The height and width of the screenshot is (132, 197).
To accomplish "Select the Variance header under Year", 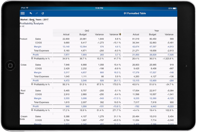I will point(169,34).
